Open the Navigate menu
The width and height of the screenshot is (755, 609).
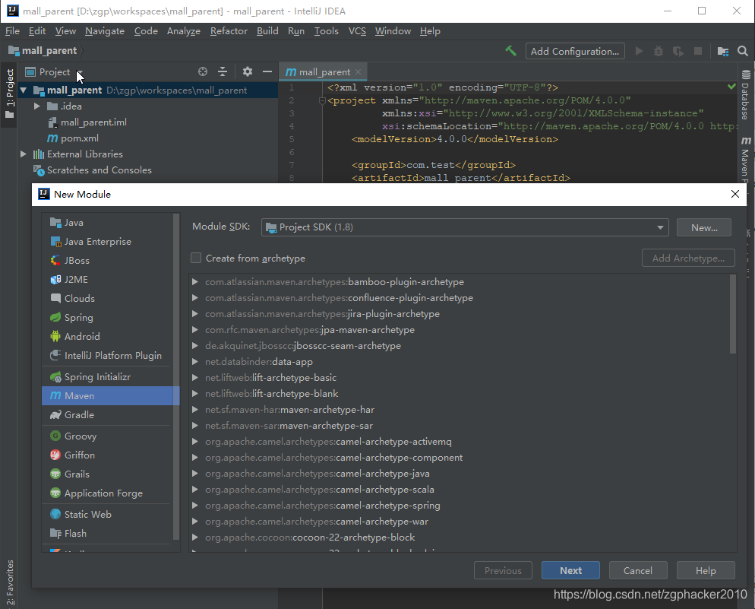tap(105, 31)
